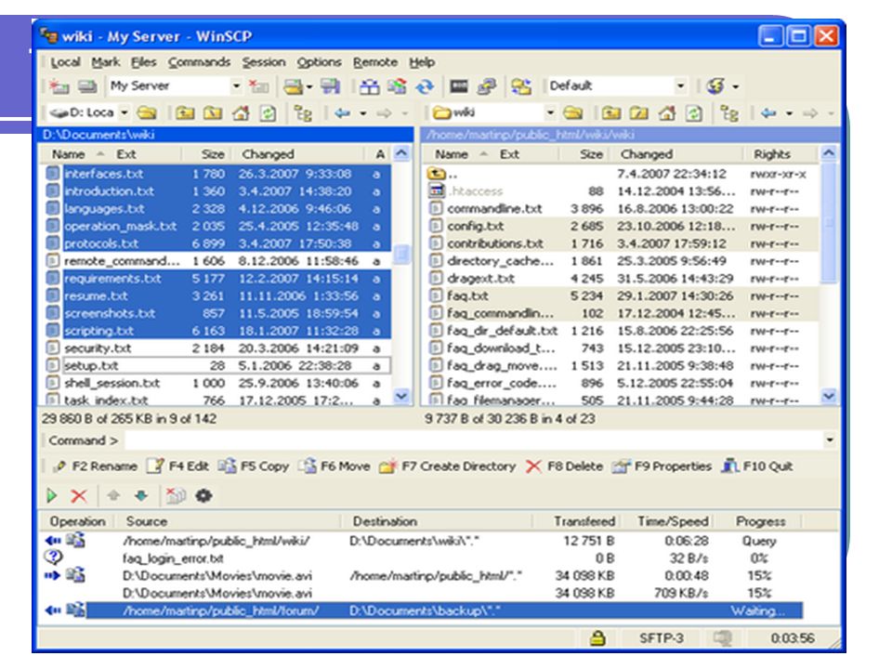
Task: Open the Local menu
Action: pos(65,62)
